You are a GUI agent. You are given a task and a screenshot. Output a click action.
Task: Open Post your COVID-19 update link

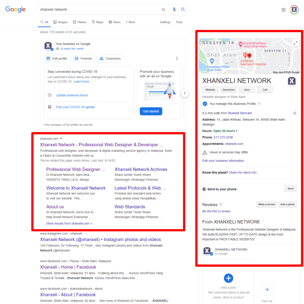tap(75, 107)
